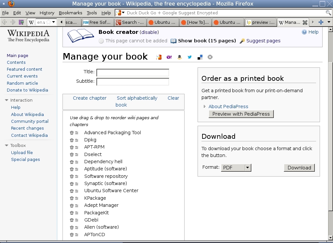Click the browser Back arrow
Image resolution: width=333 pixels, height=243 pixels.
tap(5, 22)
